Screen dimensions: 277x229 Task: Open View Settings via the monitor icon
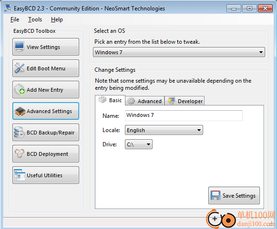19,47
